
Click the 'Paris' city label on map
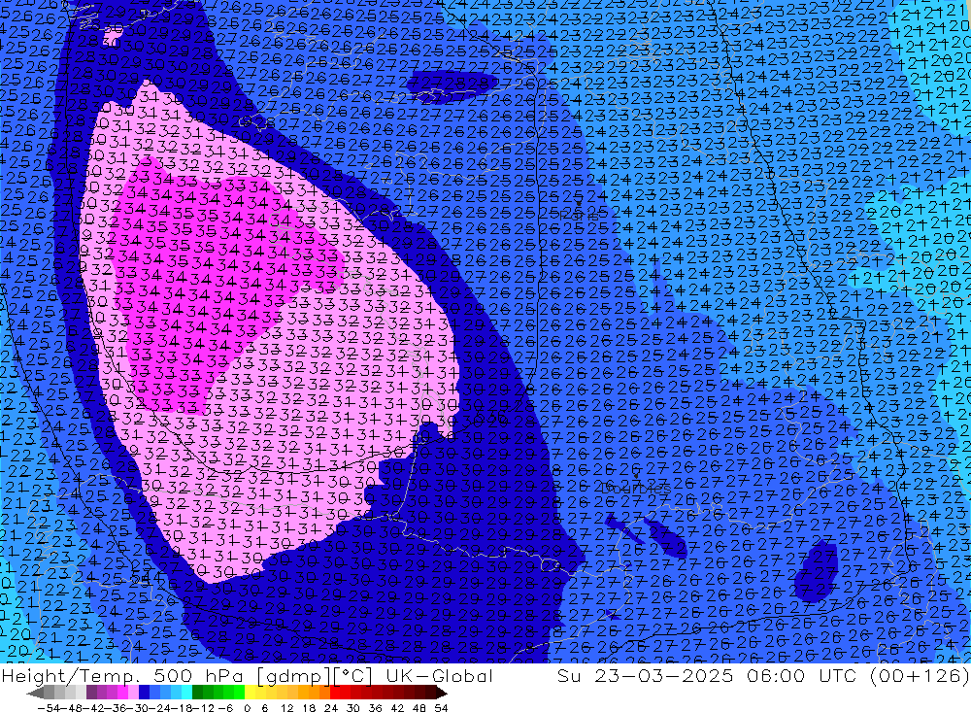click(x=580, y=215)
